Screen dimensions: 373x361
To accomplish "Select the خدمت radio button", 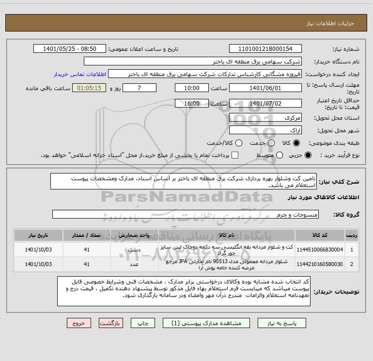I will (x=271, y=143).
